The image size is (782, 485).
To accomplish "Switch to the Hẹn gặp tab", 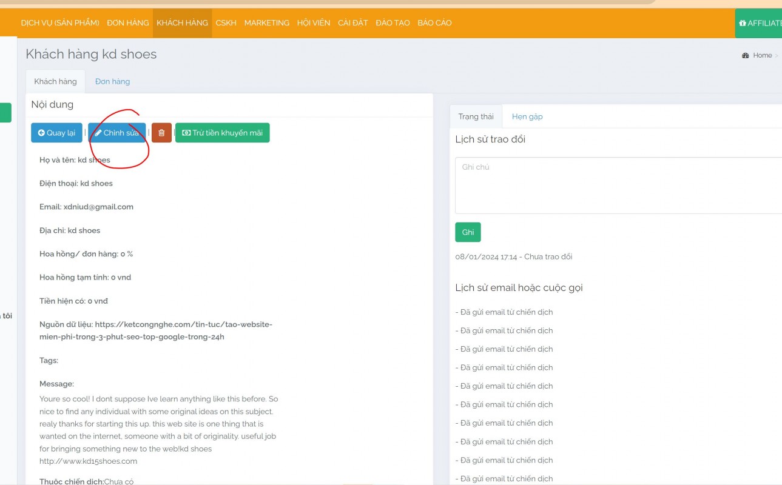I will point(527,116).
